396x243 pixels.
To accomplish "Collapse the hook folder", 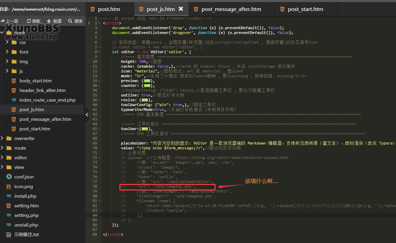I will point(2,32).
